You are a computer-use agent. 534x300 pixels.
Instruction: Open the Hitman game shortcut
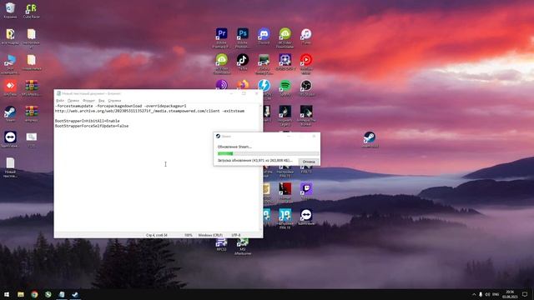285,192
